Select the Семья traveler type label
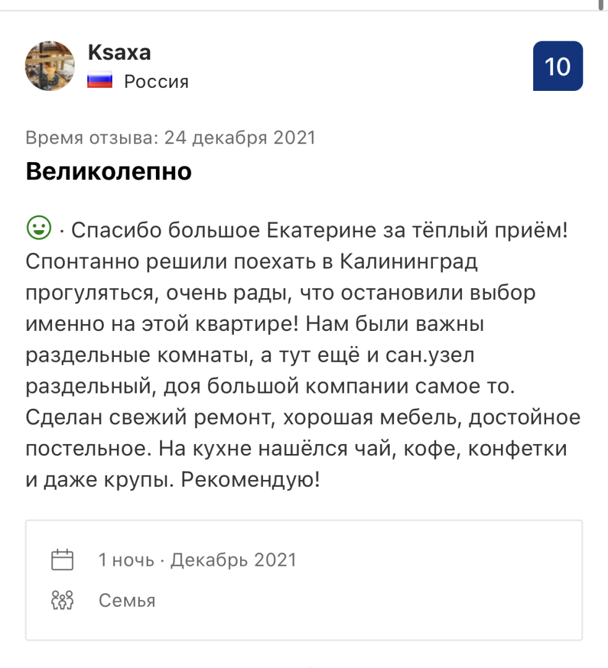The height and width of the screenshot is (668, 608). pyautogui.click(x=127, y=599)
